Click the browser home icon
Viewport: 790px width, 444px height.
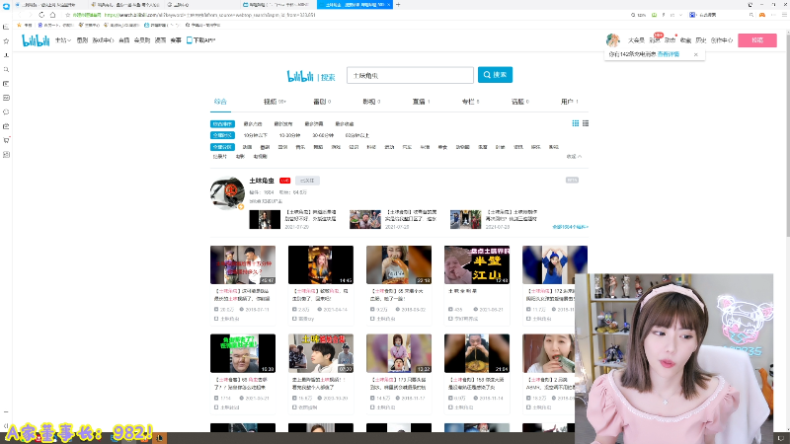pyautogui.click(x=52, y=15)
